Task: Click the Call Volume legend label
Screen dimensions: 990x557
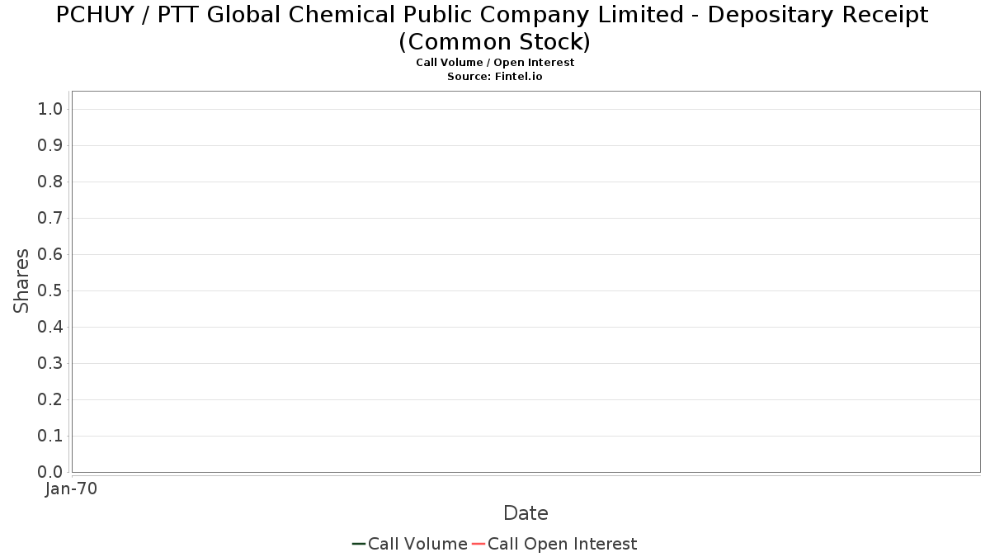Action: (417, 544)
